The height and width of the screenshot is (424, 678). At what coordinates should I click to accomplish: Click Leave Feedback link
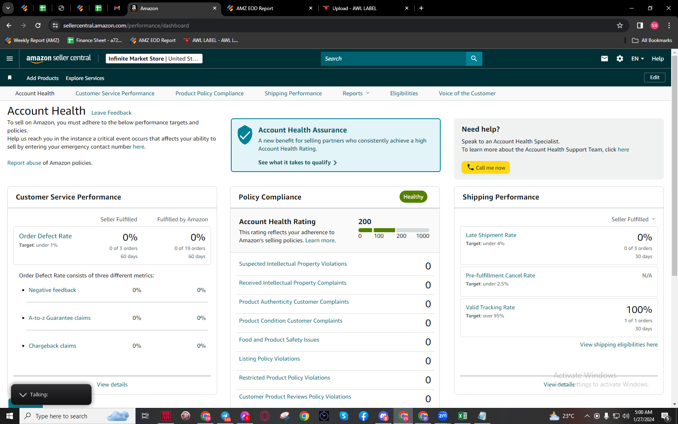tap(111, 113)
